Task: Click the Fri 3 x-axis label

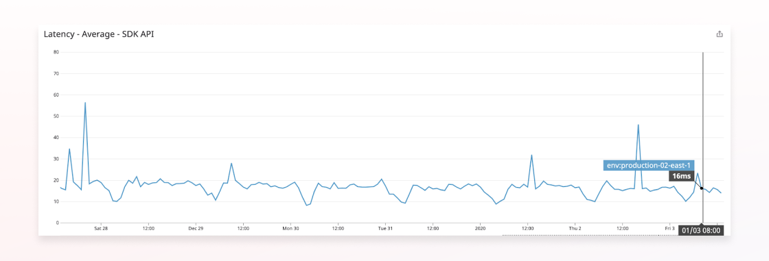Action: (x=669, y=229)
